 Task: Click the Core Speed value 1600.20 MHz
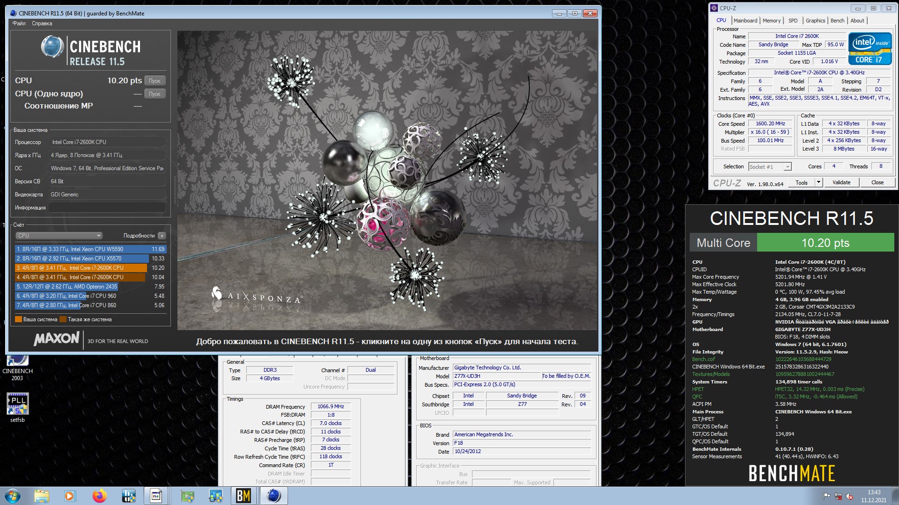click(770, 124)
